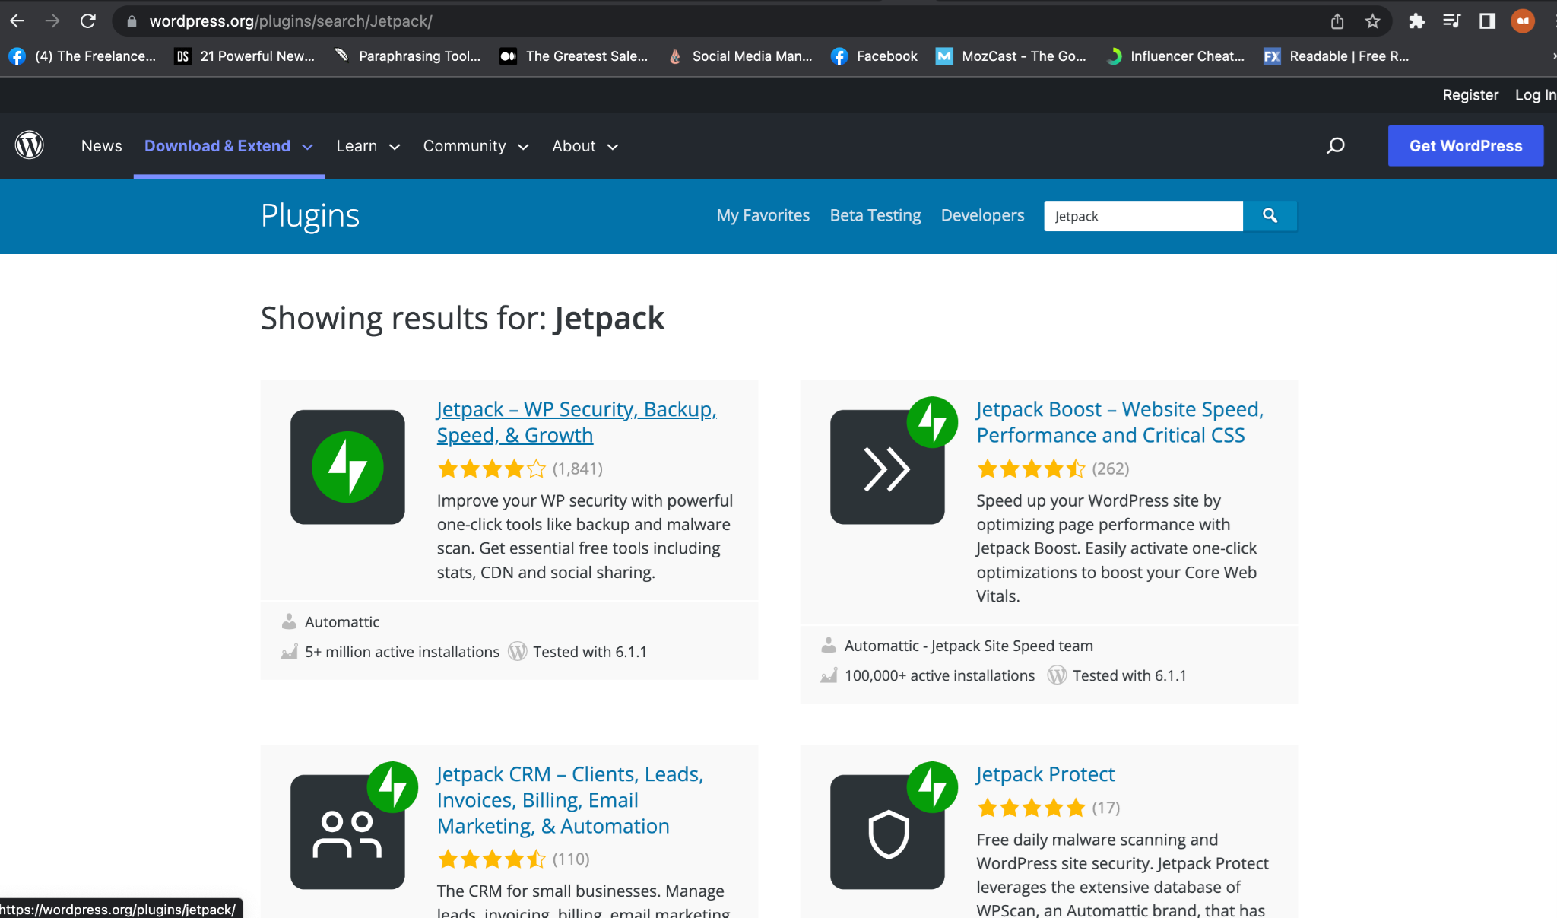Select the News menu item

click(x=101, y=145)
